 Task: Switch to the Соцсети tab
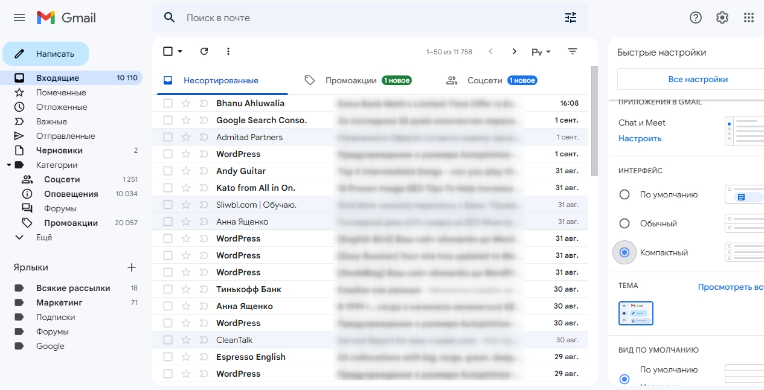click(492, 80)
